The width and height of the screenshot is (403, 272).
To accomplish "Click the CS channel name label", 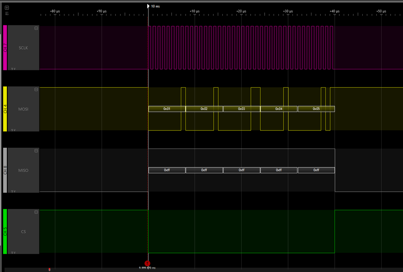I will (x=23, y=231).
